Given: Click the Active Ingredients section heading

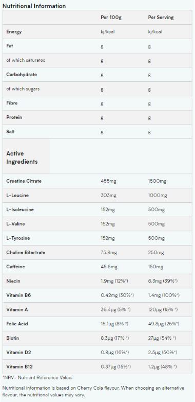Looking at the screenshot, I should tap(22, 158).
